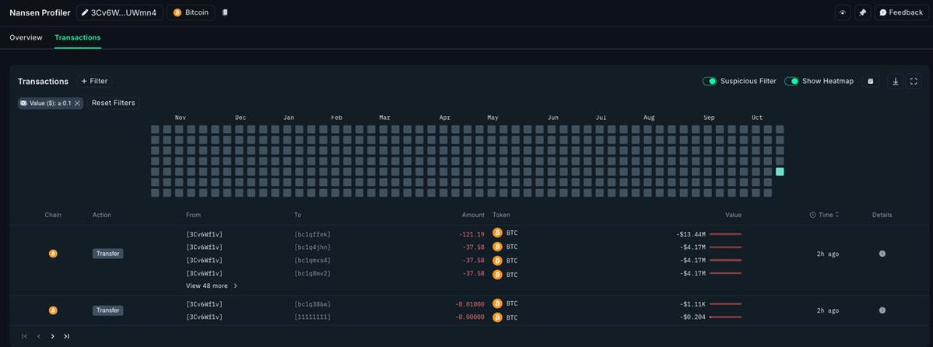Screen dimensions: 933x347
Task: Turn off the Show Heatmap toggle
Action: (791, 81)
